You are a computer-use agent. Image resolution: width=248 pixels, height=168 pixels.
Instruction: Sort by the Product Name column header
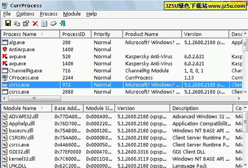[152, 34]
